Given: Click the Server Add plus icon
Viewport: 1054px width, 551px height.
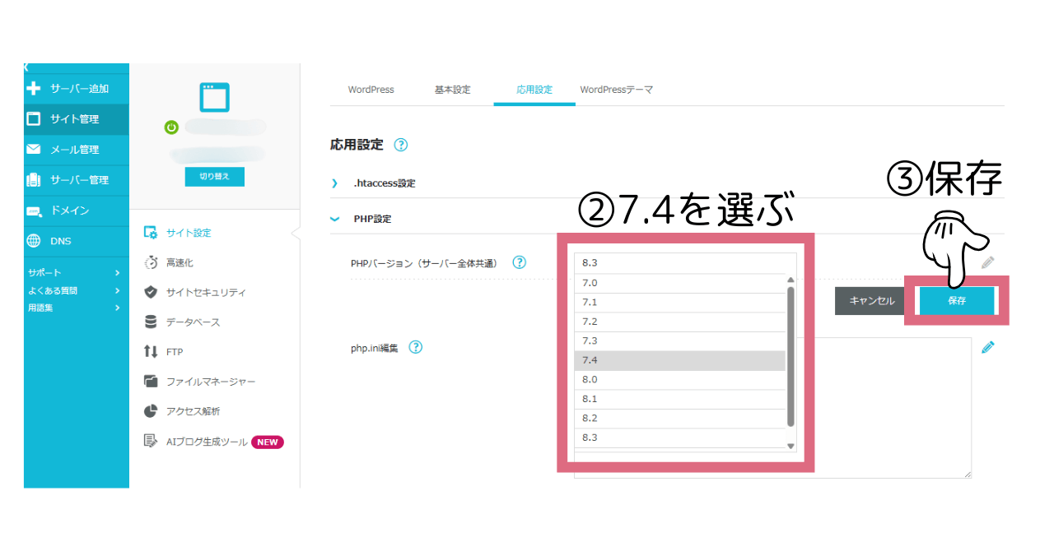Looking at the screenshot, I should coord(34,89).
